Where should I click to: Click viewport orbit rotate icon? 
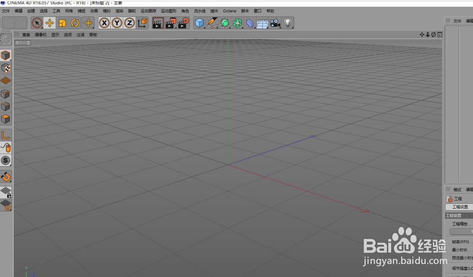click(433, 35)
